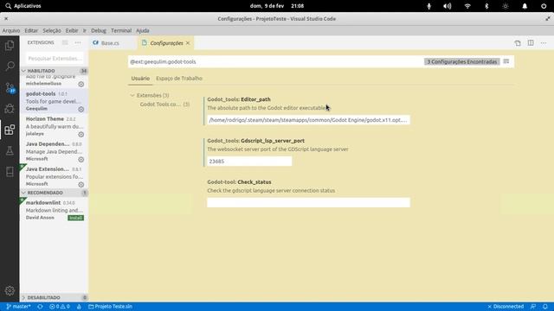The height and width of the screenshot is (311, 554).
Task: Open gear menu for Java Dependency extension
Action: click(x=81, y=159)
